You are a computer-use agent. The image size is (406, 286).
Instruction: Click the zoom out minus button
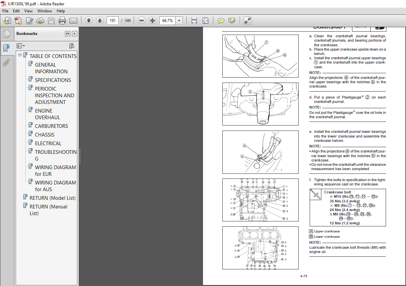[x=142, y=21]
